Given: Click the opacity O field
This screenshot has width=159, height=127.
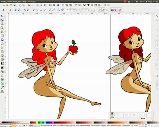Looking at the screenshot, I should click(19, 126).
